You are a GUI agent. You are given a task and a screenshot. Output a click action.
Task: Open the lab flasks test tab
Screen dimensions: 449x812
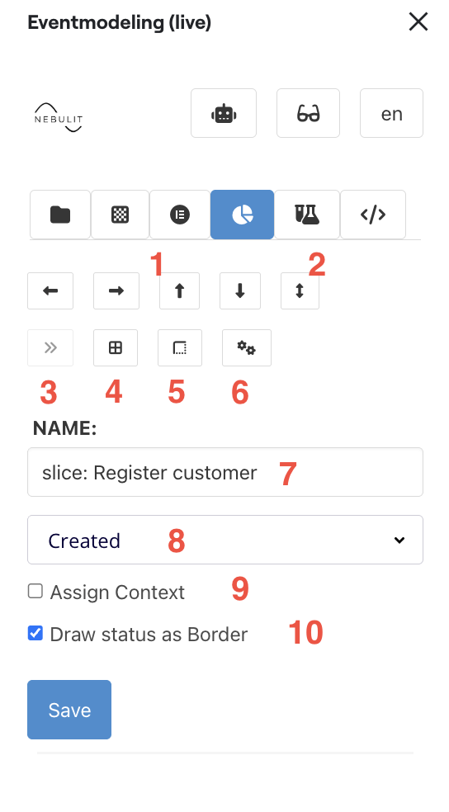(x=307, y=215)
